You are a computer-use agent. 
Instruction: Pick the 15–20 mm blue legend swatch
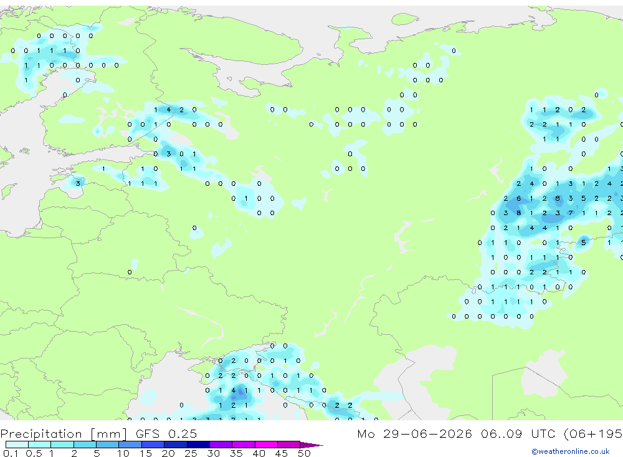[153, 445]
